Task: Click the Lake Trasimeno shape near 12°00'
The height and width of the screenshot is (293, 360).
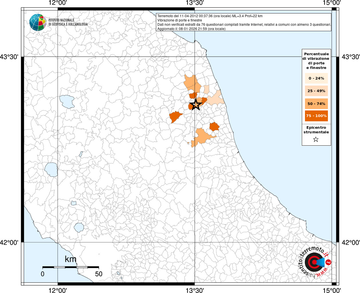Action: coord(67,102)
